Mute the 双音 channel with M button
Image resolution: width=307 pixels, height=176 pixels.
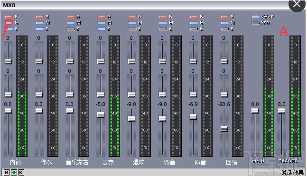pyautogui.click(x=163, y=23)
